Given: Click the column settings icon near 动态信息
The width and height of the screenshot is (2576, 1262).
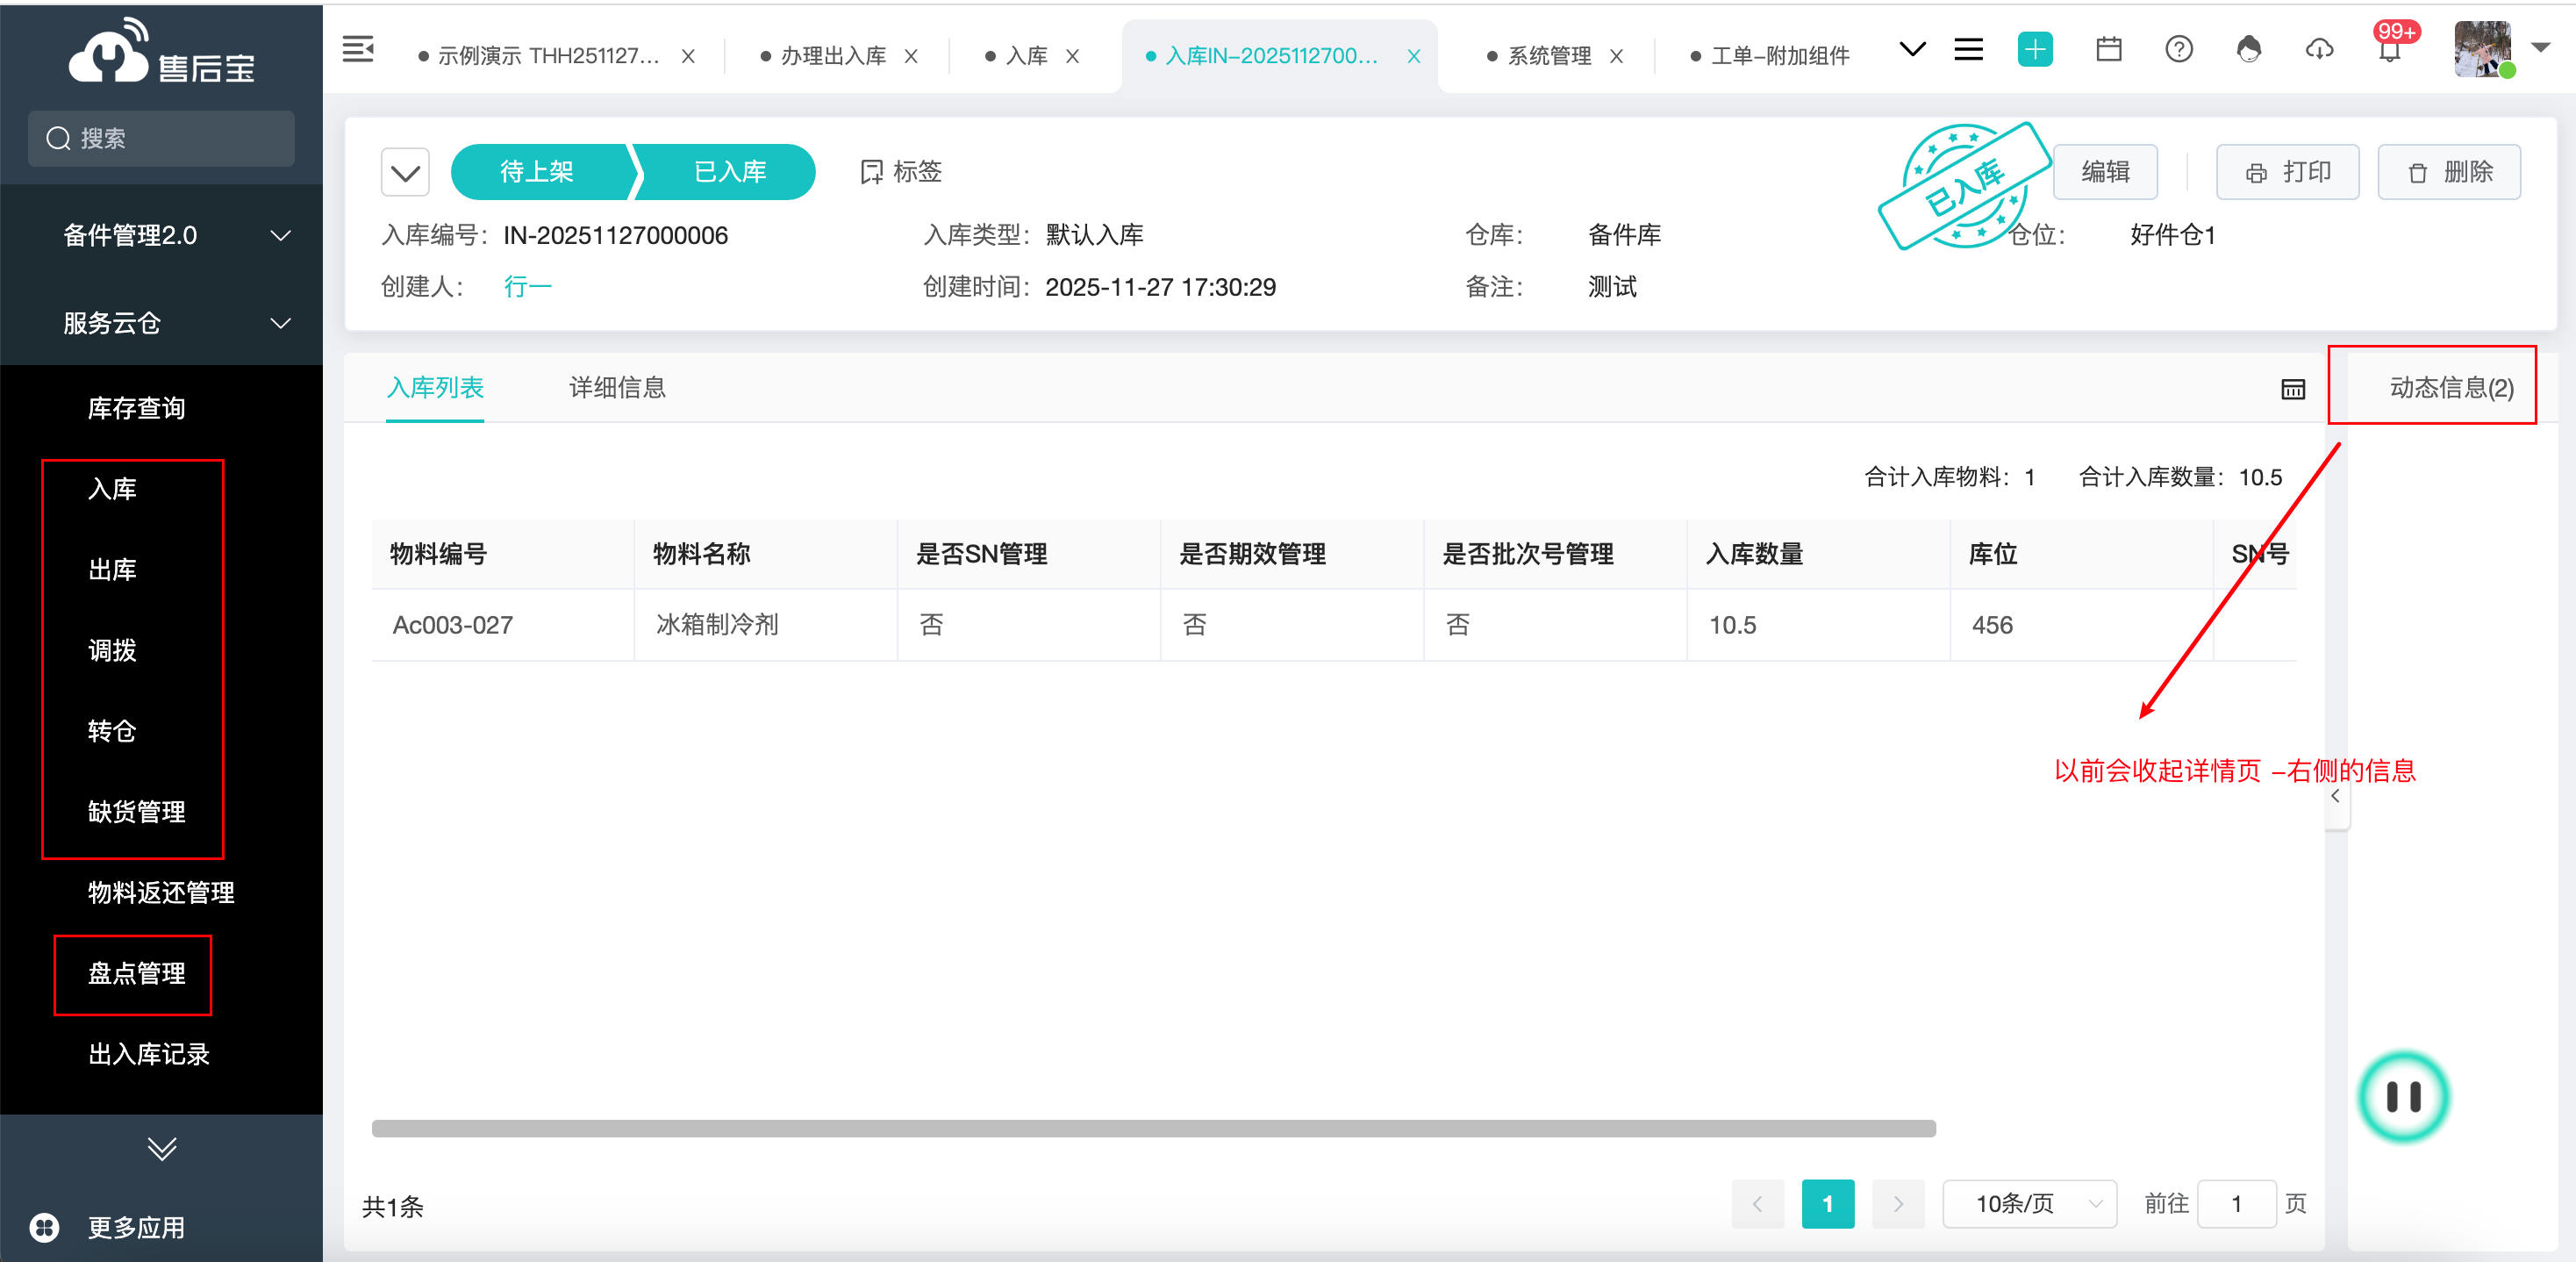Looking at the screenshot, I should pos(2292,389).
